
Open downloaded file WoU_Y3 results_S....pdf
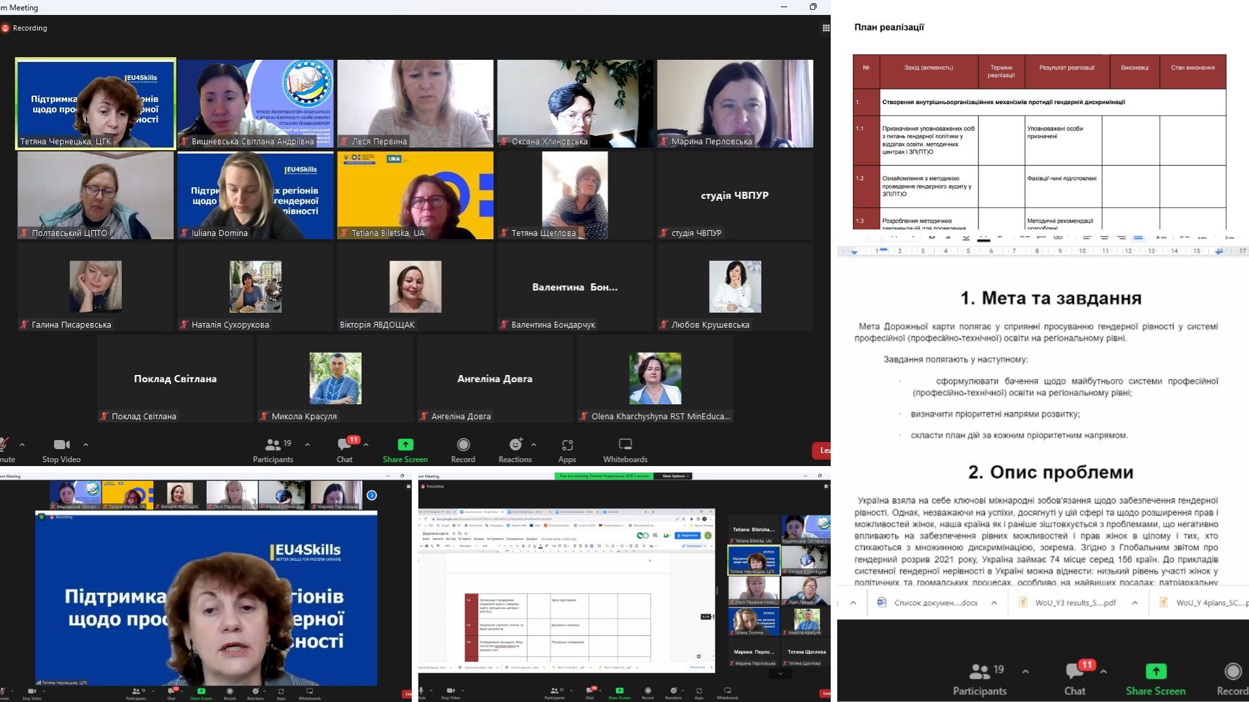point(1068,603)
